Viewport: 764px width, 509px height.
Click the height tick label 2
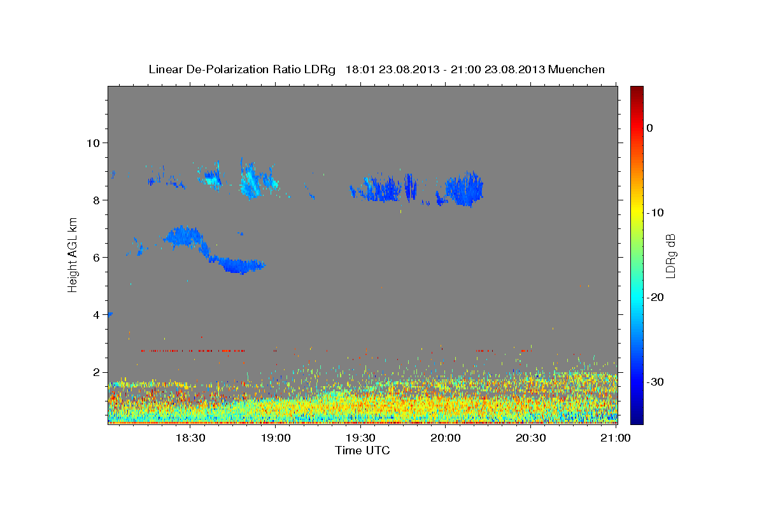point(96,372)
